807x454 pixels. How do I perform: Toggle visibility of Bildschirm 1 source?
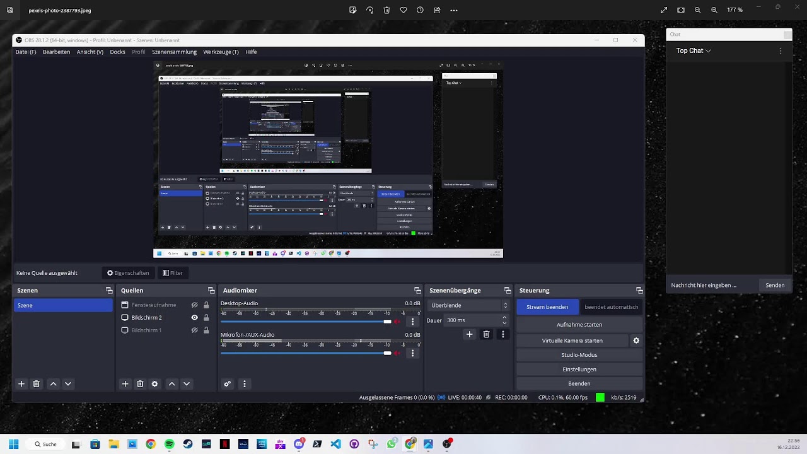pos(195,330)
